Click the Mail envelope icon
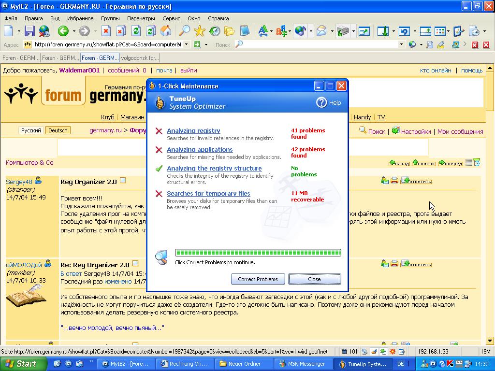This screenshot has width=495, height=371. 321,31
